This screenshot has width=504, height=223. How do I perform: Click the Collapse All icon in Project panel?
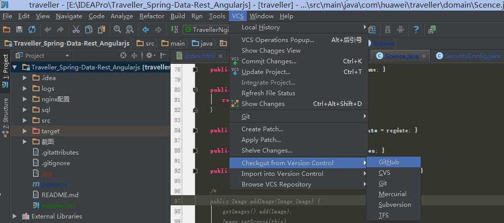coord(134,56)
